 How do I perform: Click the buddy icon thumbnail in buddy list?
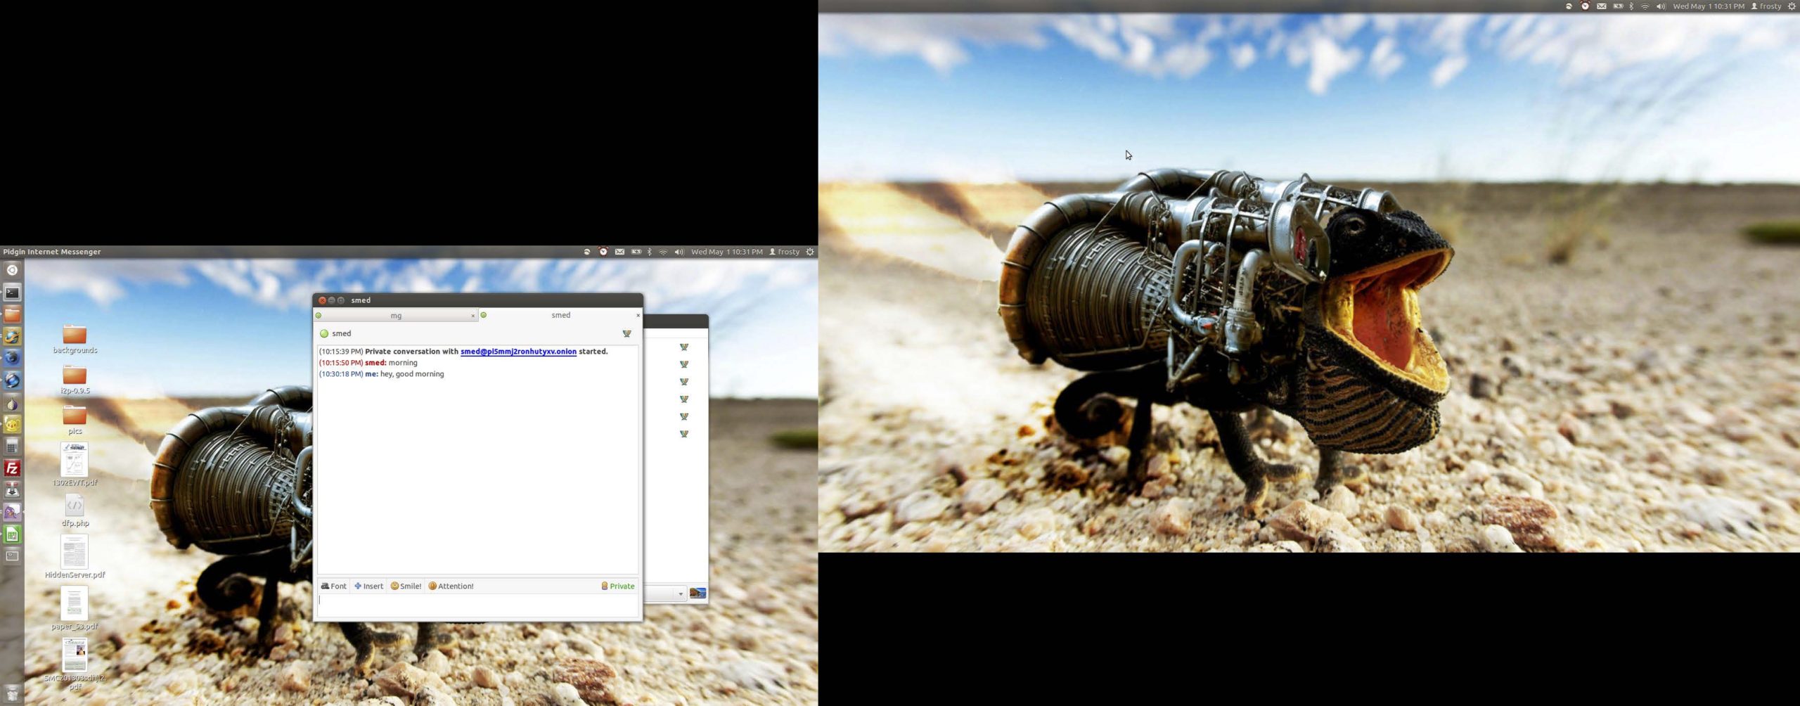click(697, 593)
